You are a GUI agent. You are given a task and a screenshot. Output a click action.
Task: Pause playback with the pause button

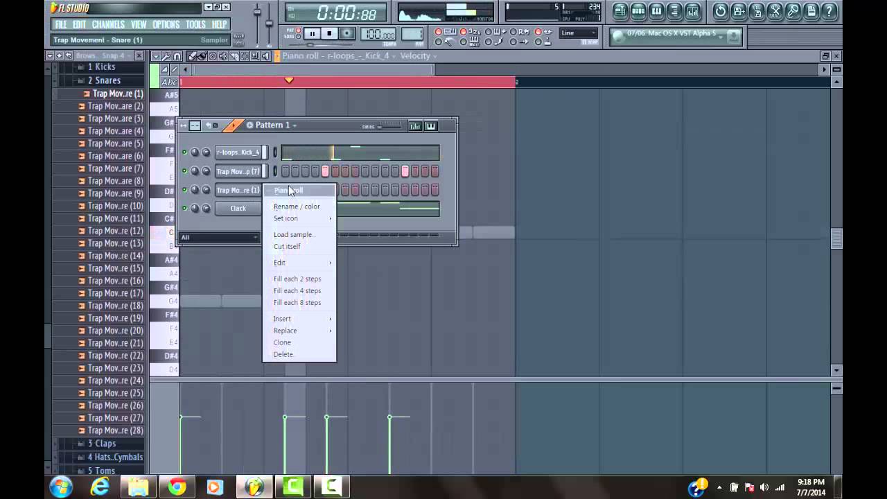pyautogui.click(x=313, y=33)
